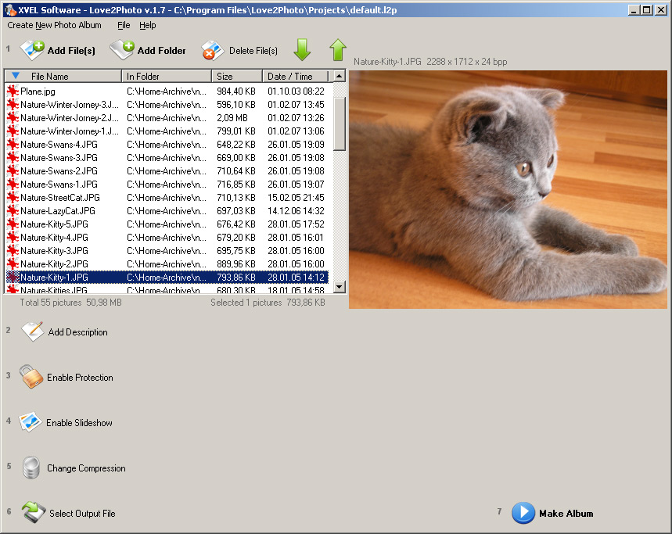
Task: Click the file icon beside Nature-LazyCat.JPG
Action: coord(13,210)
